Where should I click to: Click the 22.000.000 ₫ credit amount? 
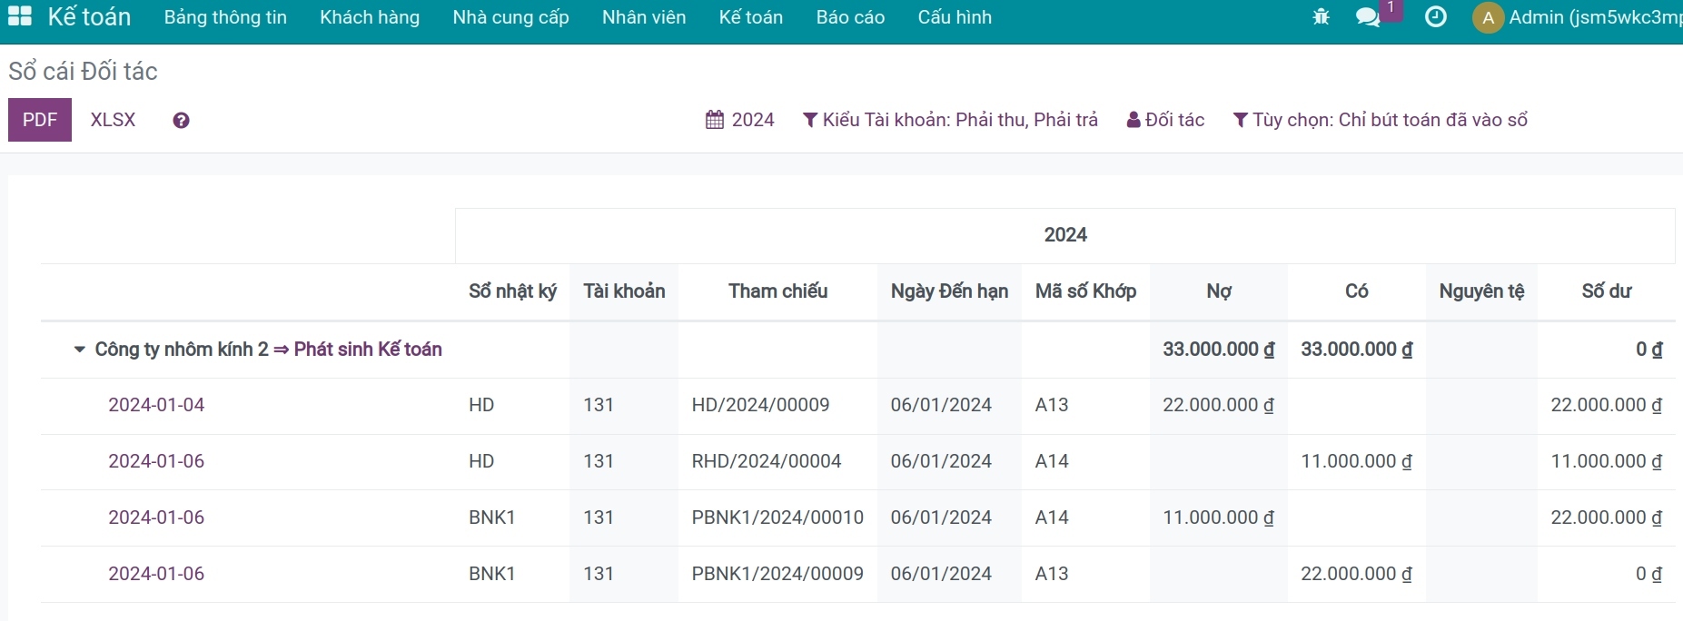1356,574
